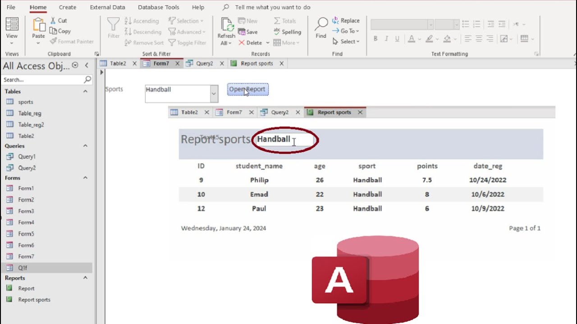Click Toggle Filter
Screen dimensions: 577x324
tap(187, 43)
